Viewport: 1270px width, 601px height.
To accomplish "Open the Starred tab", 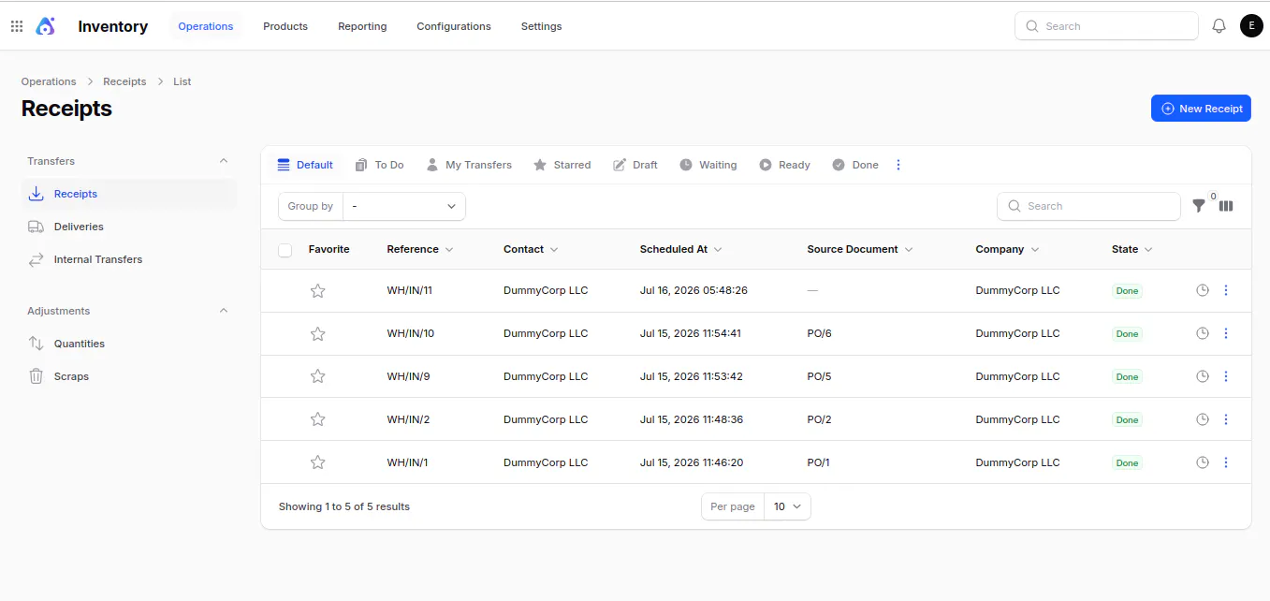I will click(x=562, y=165).
